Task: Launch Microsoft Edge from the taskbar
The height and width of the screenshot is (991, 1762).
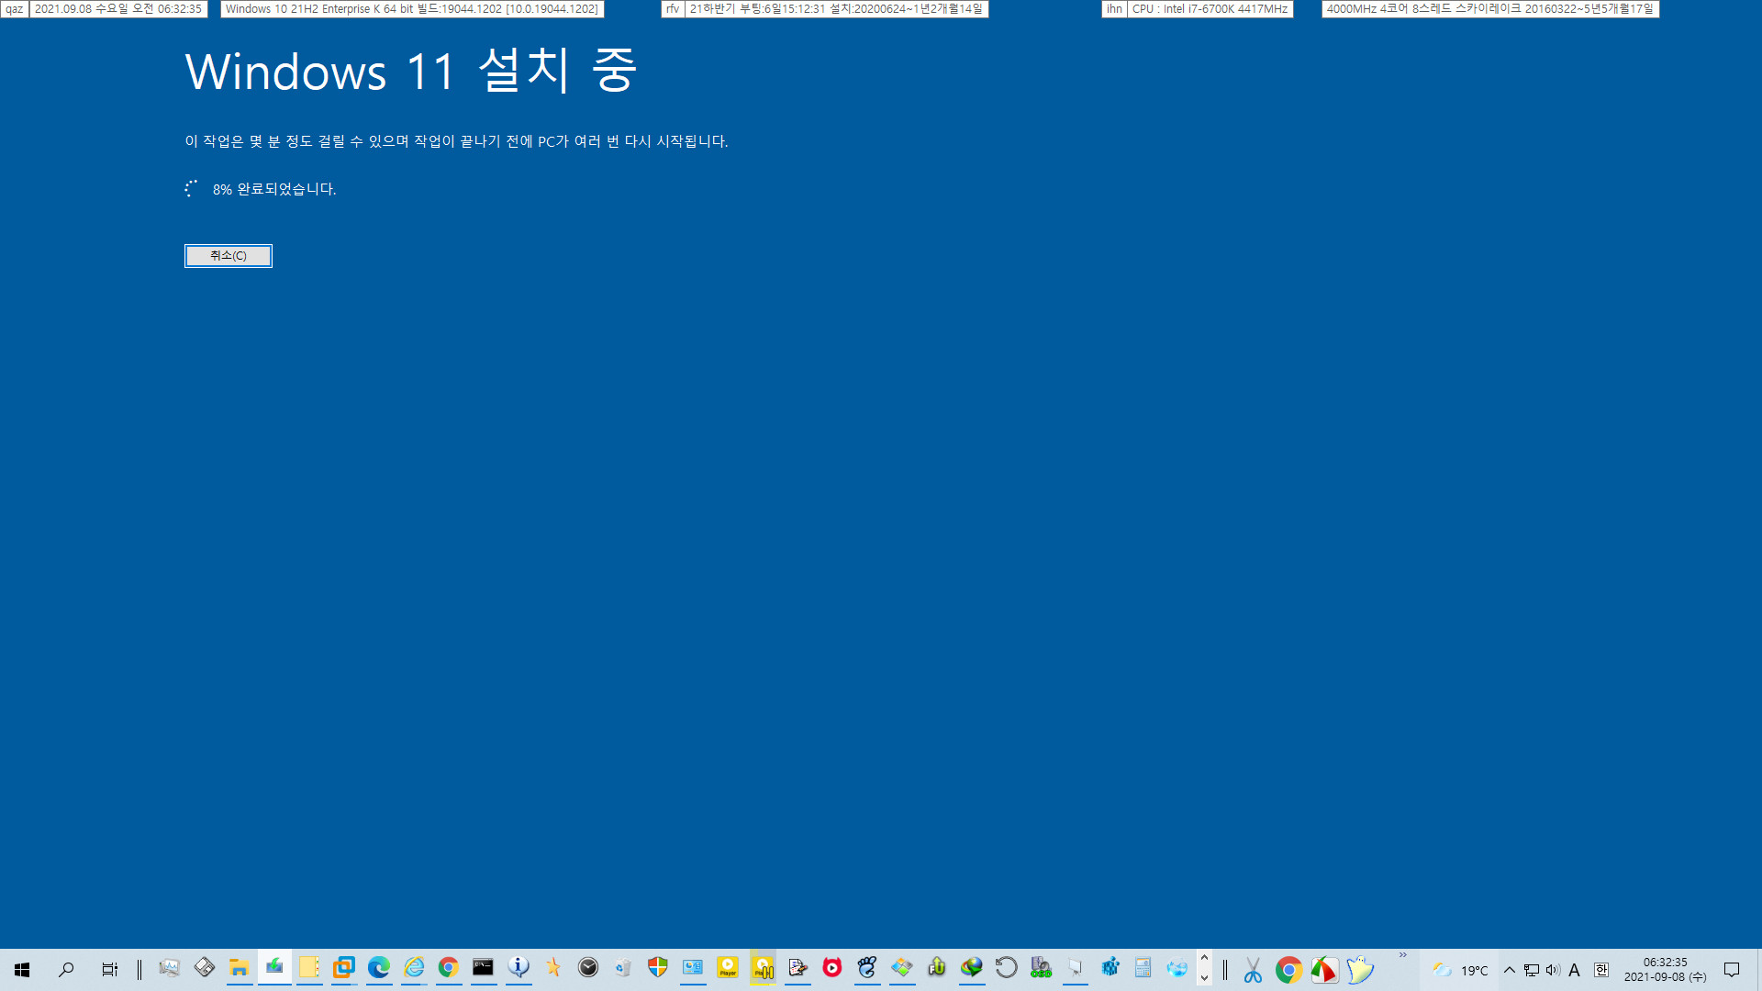Action: [379, 968]
